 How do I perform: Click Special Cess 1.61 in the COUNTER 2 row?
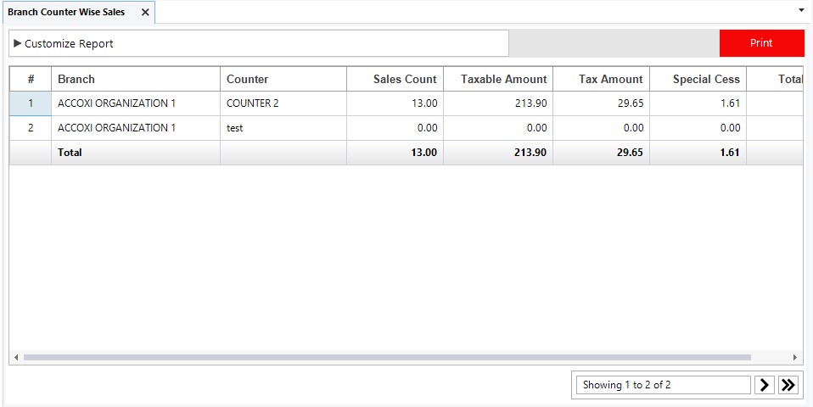[x=698, y=103]
